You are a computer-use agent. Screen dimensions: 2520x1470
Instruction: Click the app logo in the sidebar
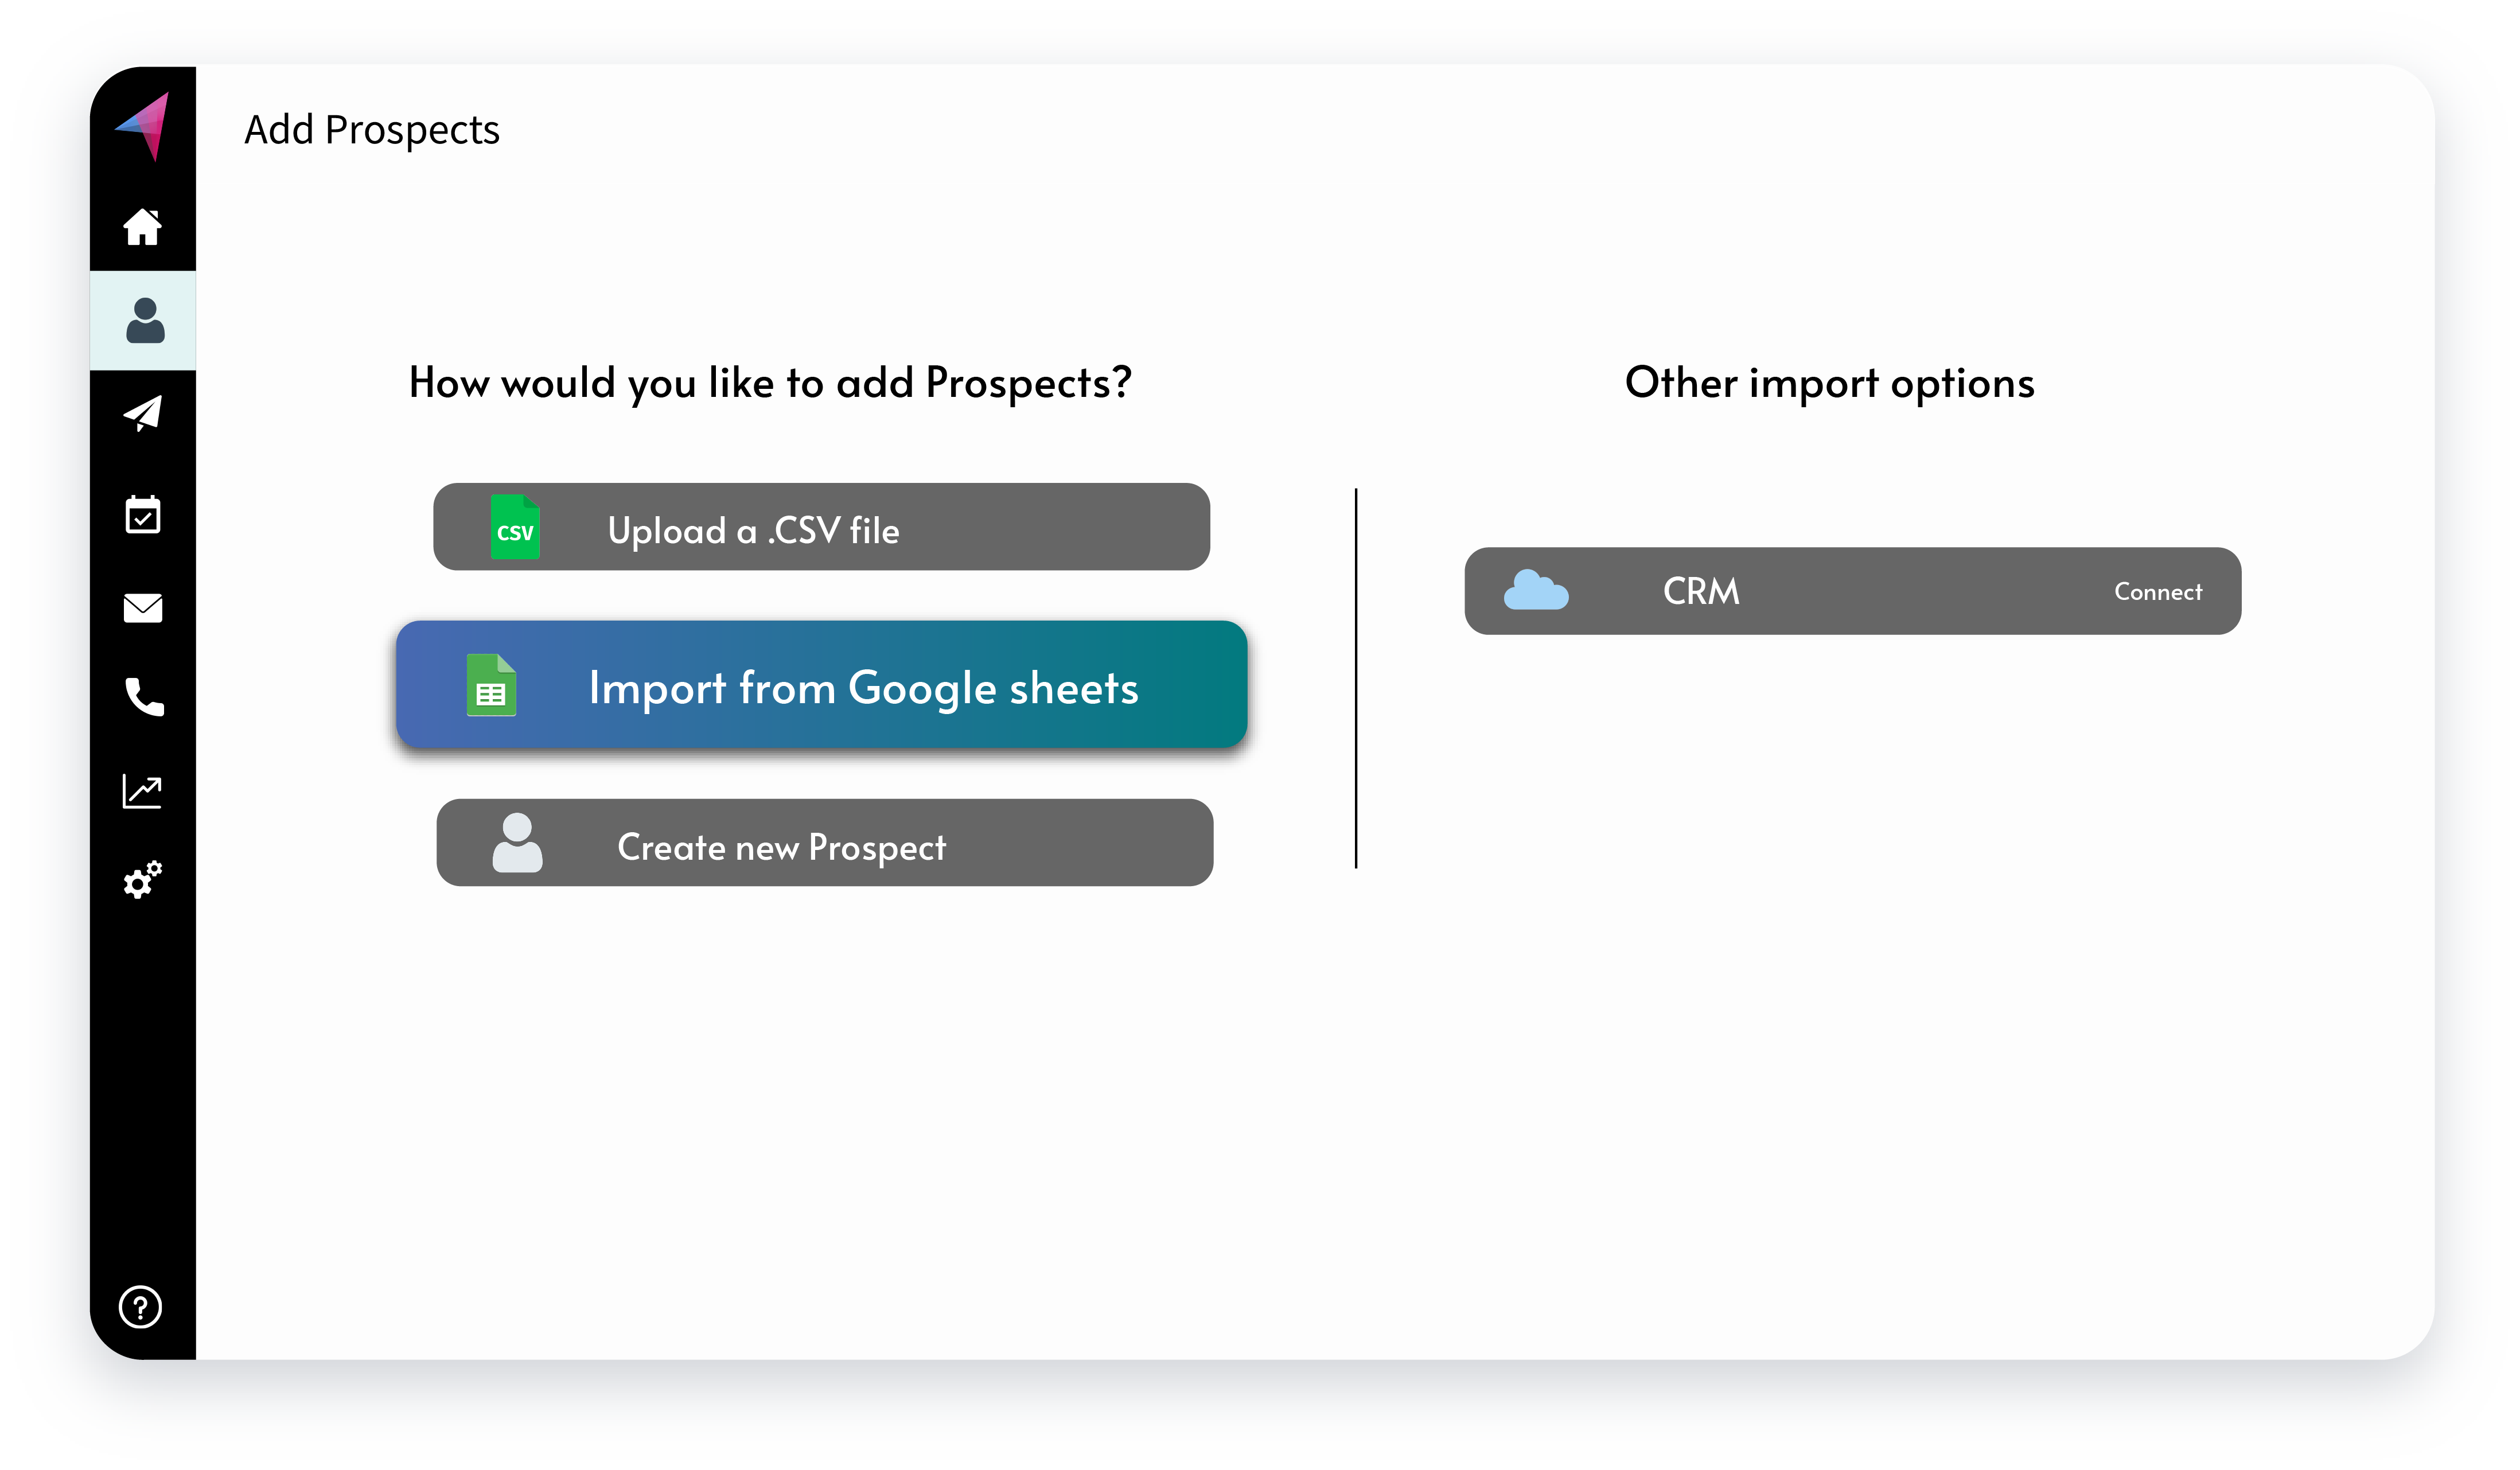[144, 126]
